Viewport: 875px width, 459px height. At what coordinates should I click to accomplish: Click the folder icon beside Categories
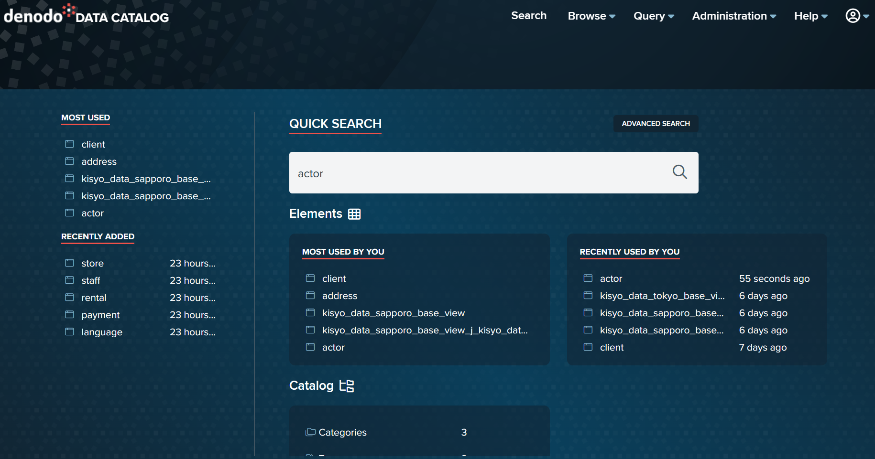coord(310,432)
